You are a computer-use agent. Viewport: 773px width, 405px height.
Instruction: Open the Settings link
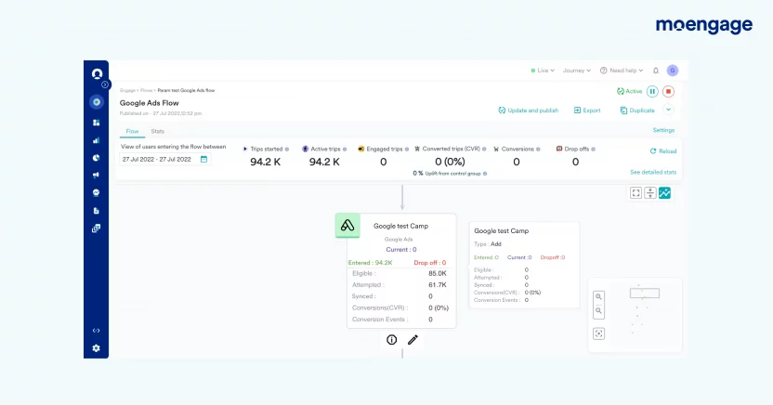pos(663,130)
